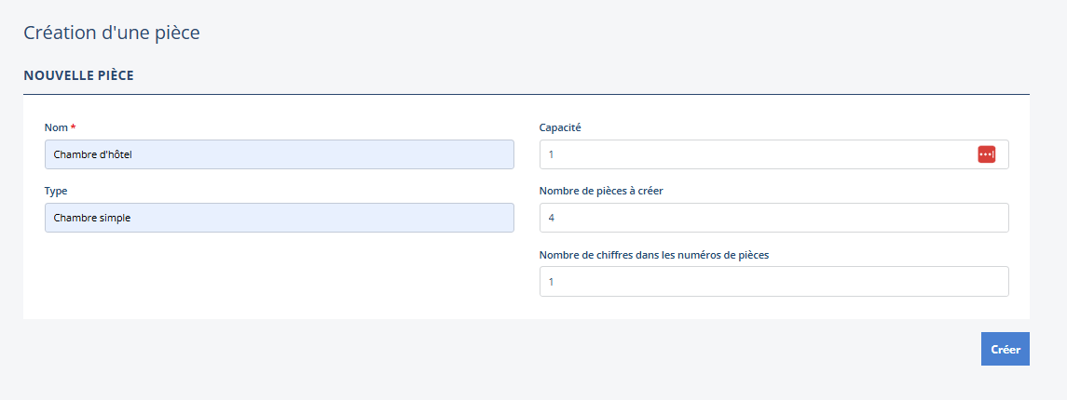This screenshot has width=1067, height=400.
Task: Focus the number of digits input field
Action: [x=773, y=281]
